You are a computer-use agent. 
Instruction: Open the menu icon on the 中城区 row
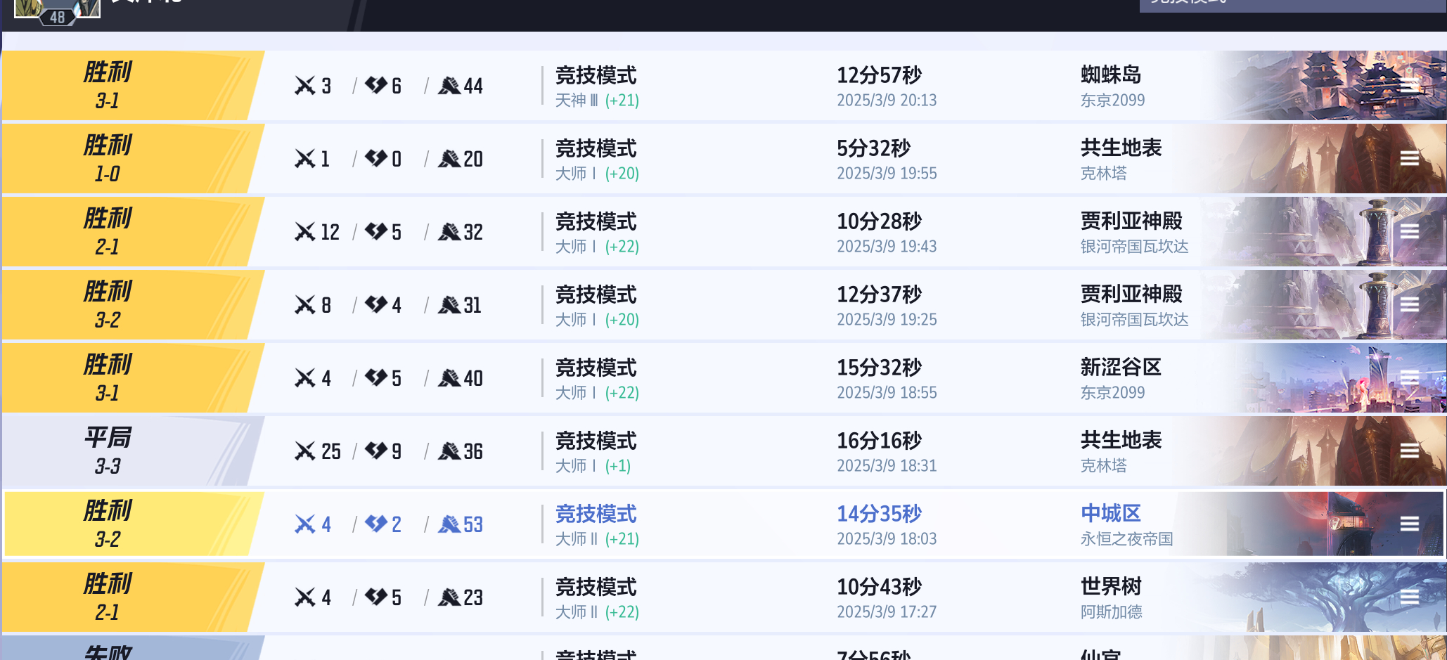[1409, 524]
